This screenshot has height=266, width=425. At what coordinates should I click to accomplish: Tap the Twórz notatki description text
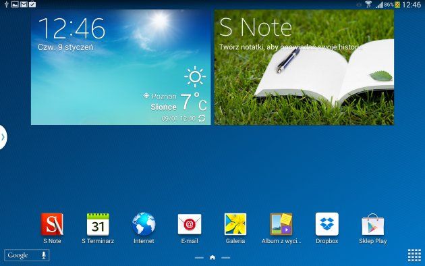[x=291, y=47]
